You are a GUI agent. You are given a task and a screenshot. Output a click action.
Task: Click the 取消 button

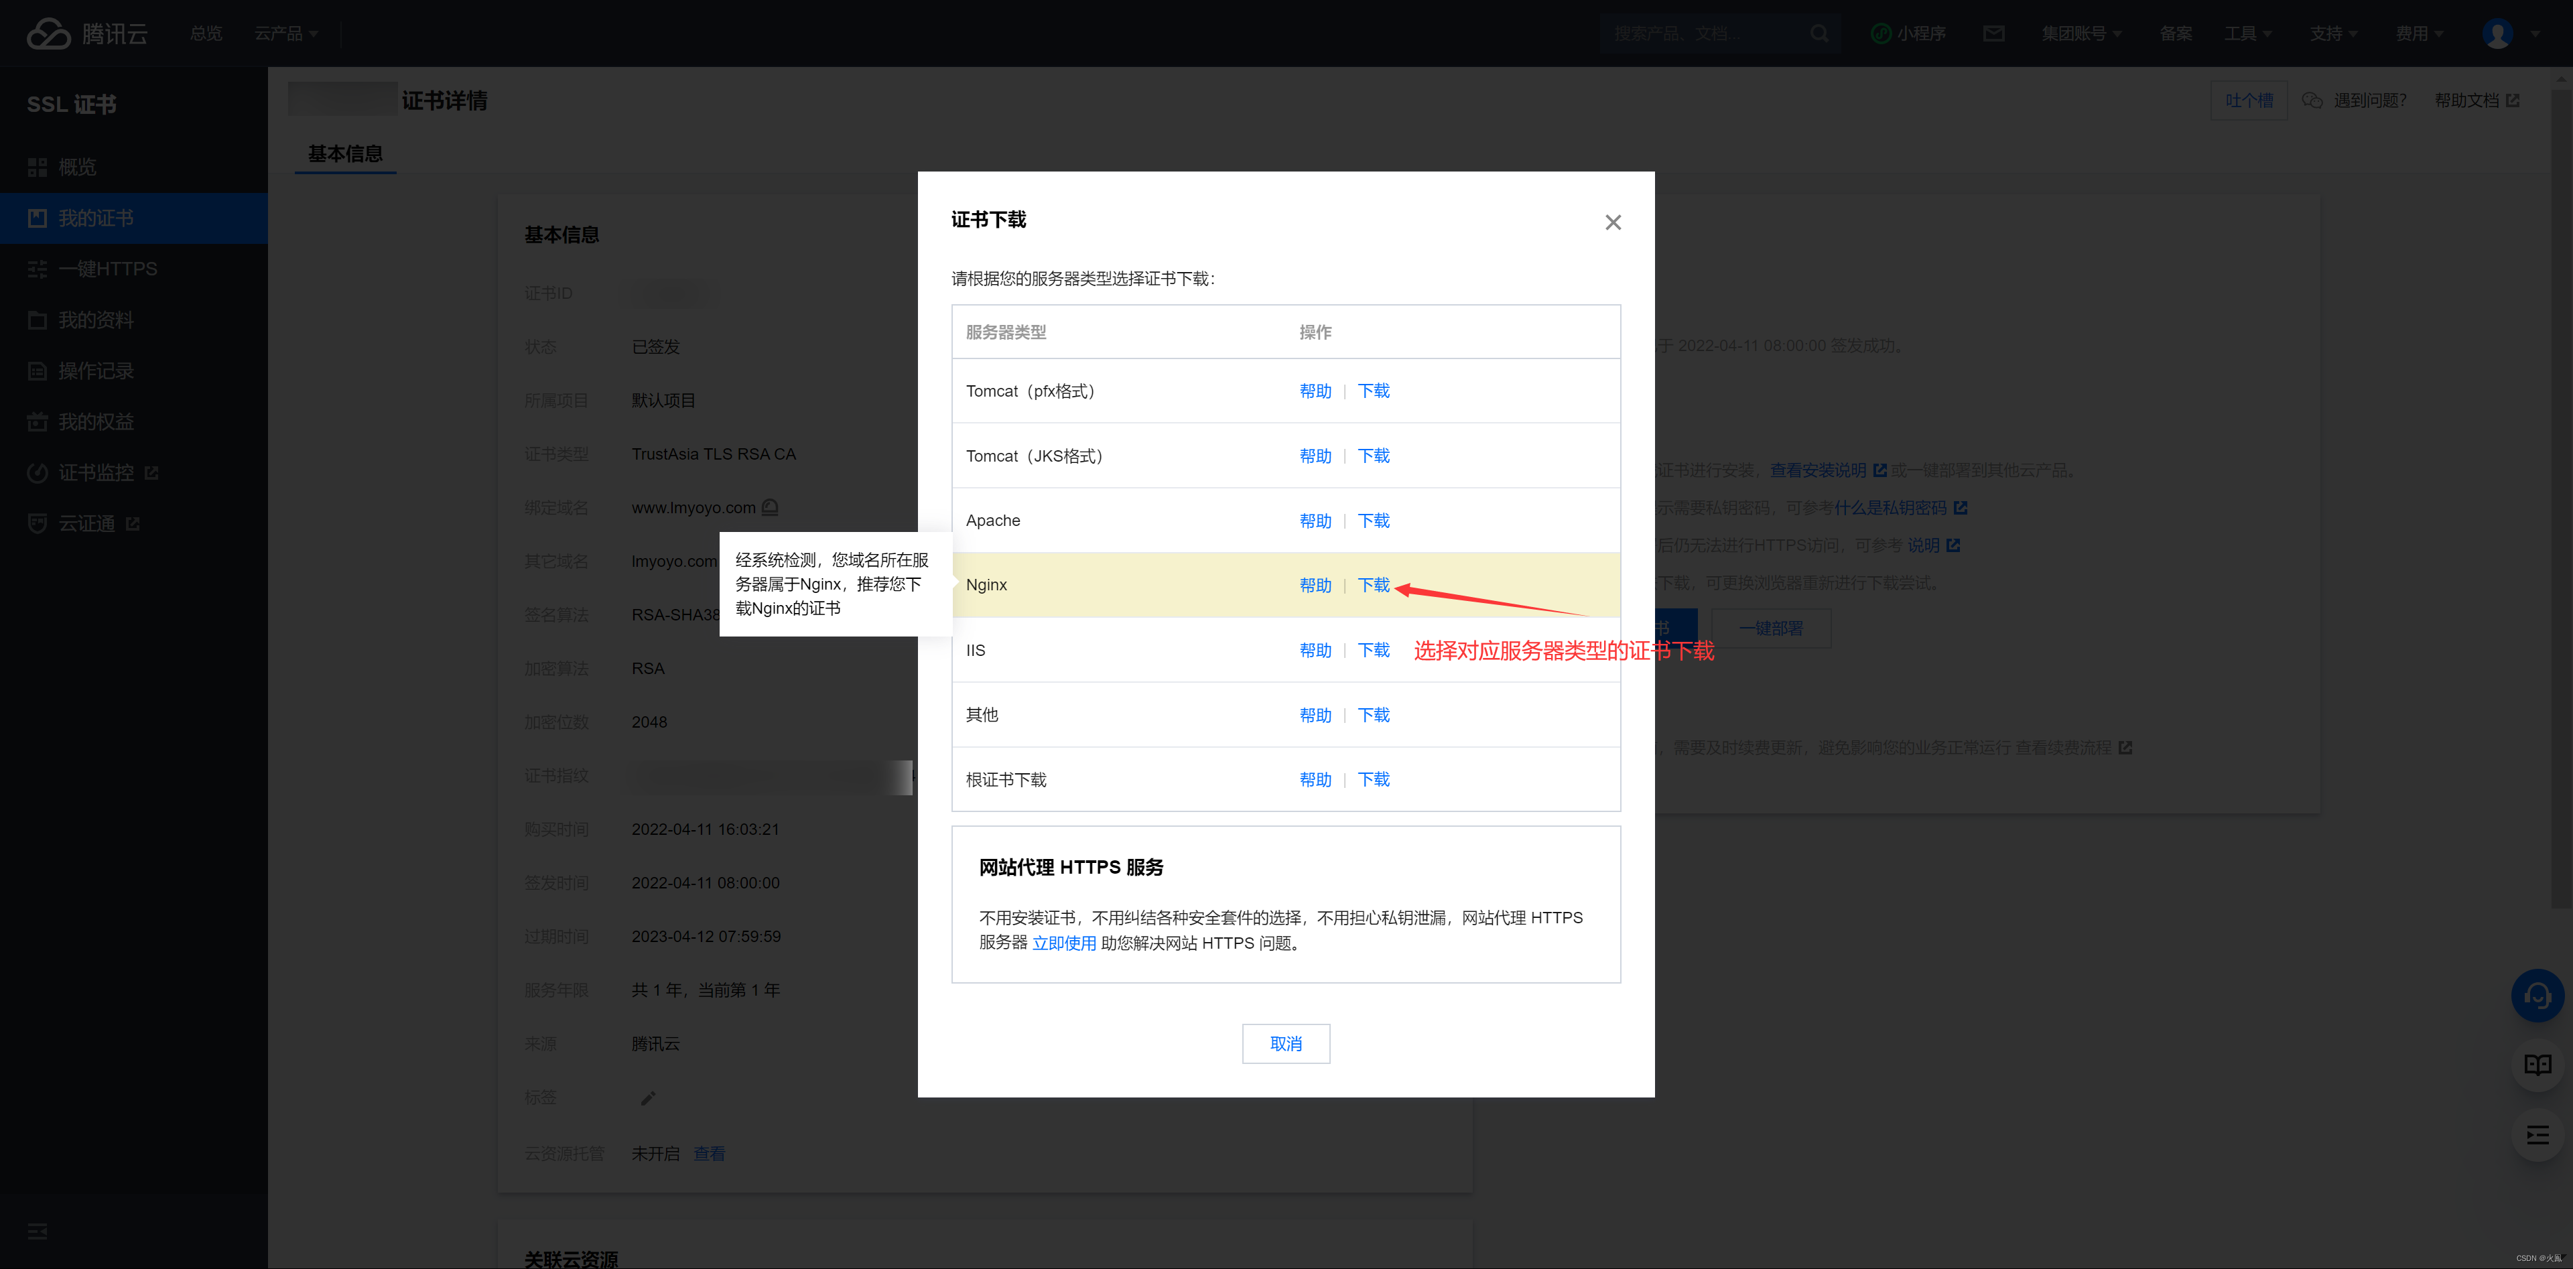pos(1286,1043)
